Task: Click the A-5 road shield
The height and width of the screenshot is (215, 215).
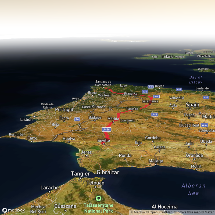Action: pos(154,114)
